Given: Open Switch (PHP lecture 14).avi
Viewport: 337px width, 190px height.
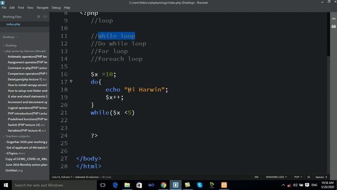Looking at the screenshot, I should point(26,125).
